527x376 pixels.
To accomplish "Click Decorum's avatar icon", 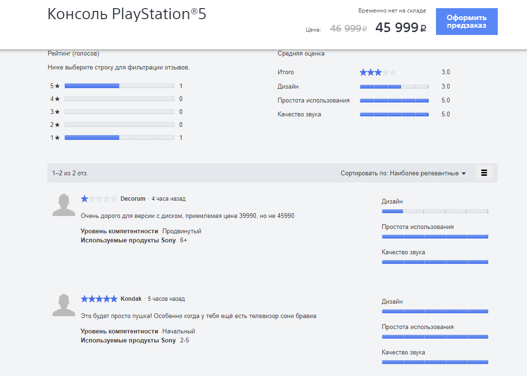I will coord(63,206).
